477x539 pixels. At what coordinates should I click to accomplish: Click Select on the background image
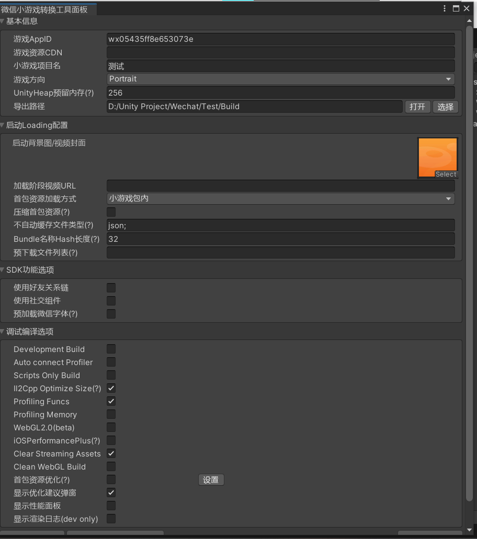click(x=446, y=174)
